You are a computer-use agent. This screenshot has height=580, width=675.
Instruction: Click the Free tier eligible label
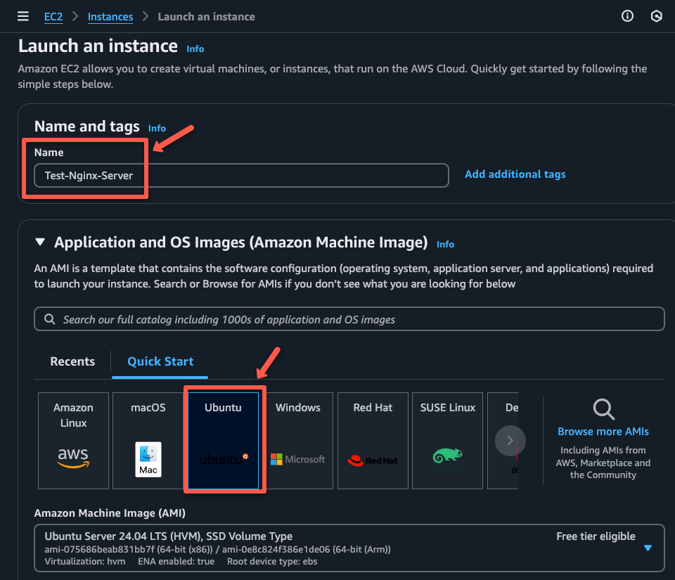pyautogui.click(x=596, y=536)
